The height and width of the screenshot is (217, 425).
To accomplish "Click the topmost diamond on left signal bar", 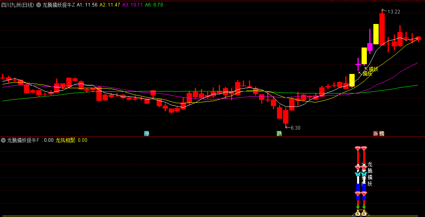I will pos(358,148).
